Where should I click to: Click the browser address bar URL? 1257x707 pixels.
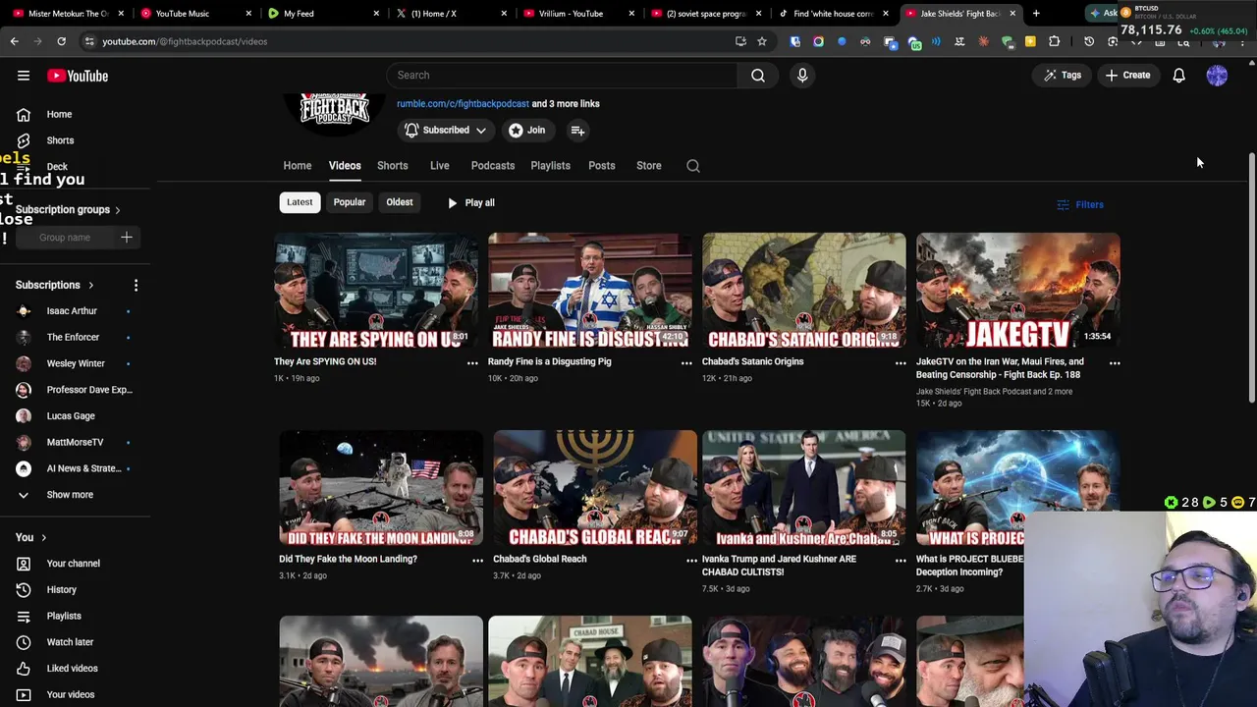[185, 41]
